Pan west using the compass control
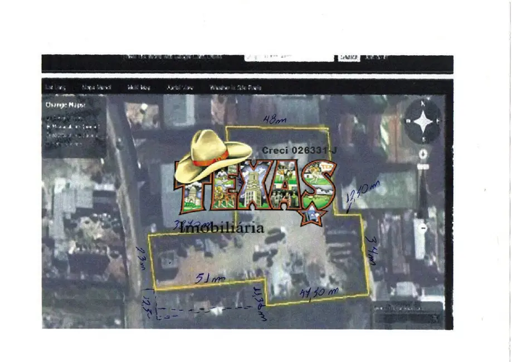The height and width of the screenshot is (362, 512). pos(407,120)
